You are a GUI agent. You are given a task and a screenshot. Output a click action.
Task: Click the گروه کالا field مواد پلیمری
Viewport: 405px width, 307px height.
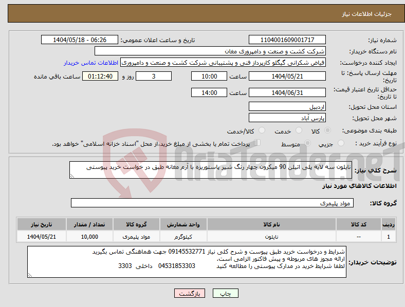(x=212, y=203)
